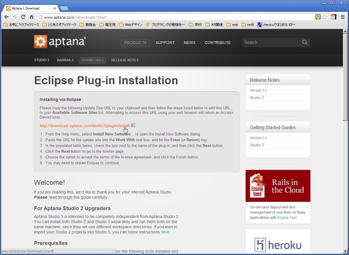Click the green extension icon in address bar
Viewport: 349px width, 255px height.
pos(318,17)
